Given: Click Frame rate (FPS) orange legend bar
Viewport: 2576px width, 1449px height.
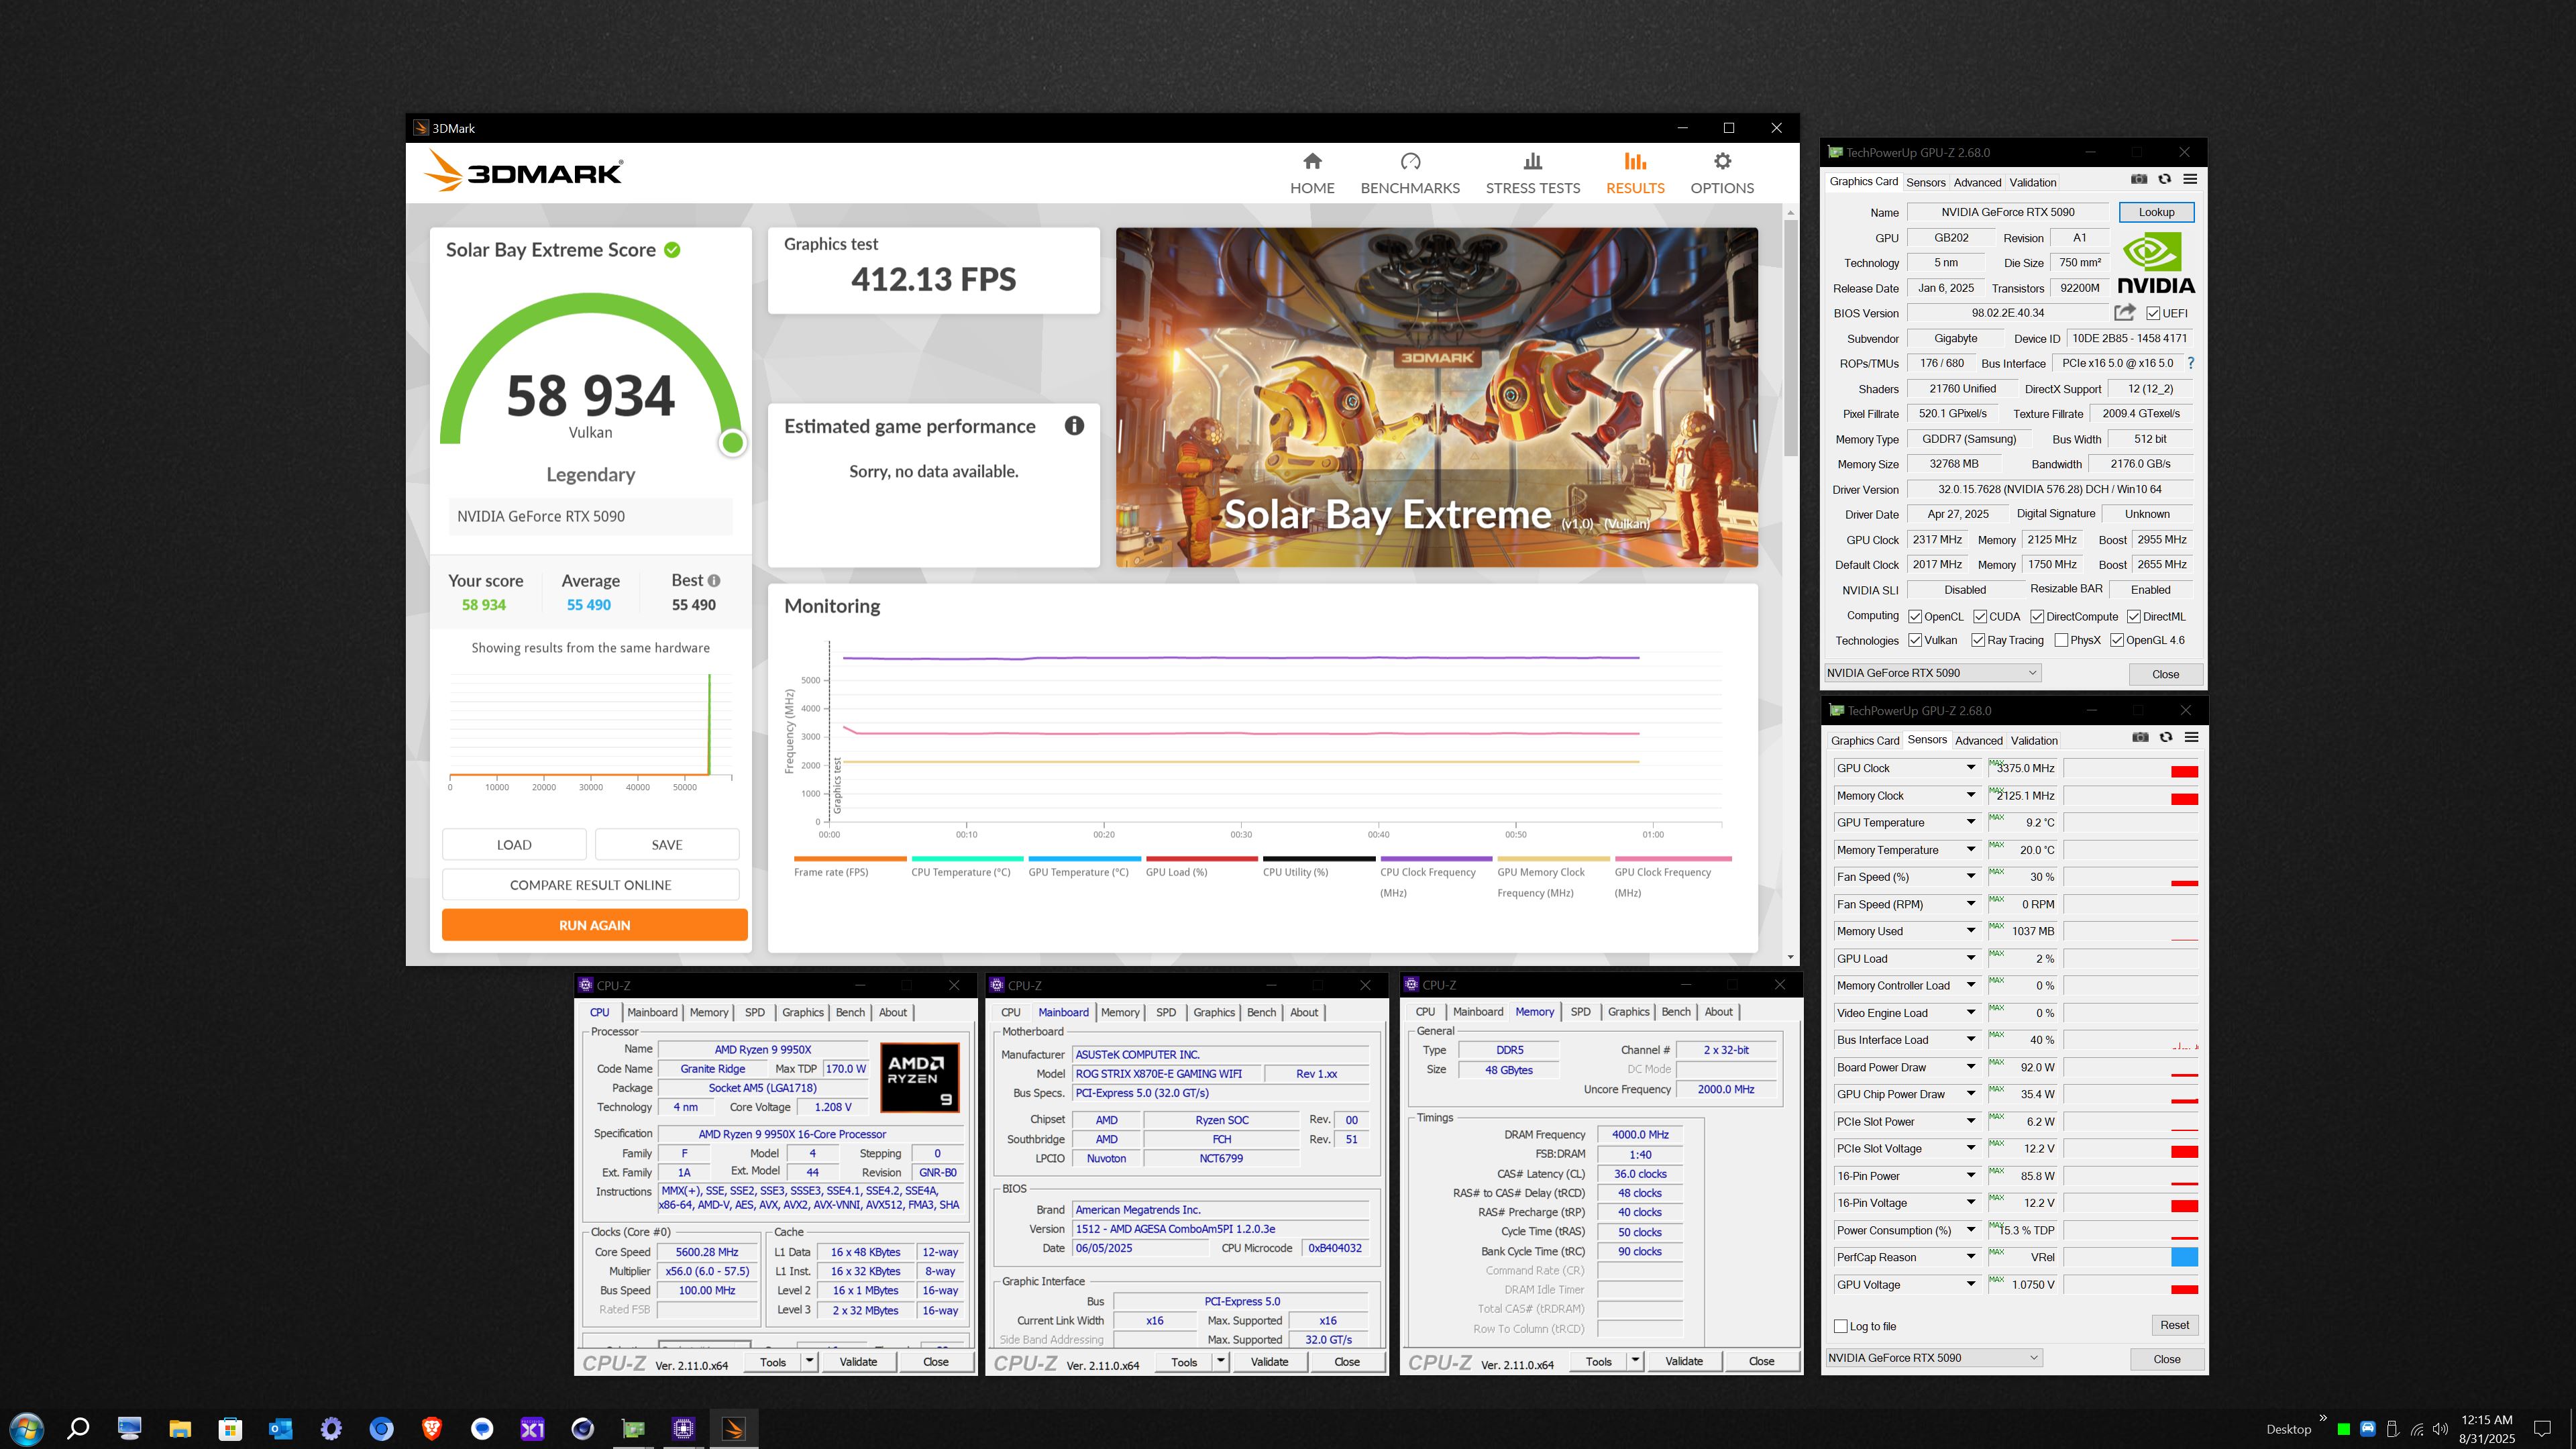Looking at the screenshot, I should pyautogui.click(x=850, y=858).
